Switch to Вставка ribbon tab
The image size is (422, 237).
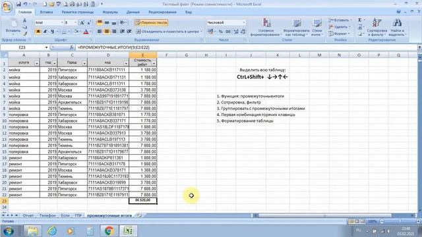click(46, 12)
